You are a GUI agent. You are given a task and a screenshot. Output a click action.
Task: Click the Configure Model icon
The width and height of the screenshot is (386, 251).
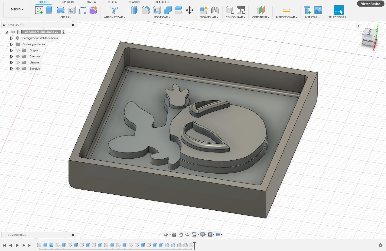coord(230,10)
